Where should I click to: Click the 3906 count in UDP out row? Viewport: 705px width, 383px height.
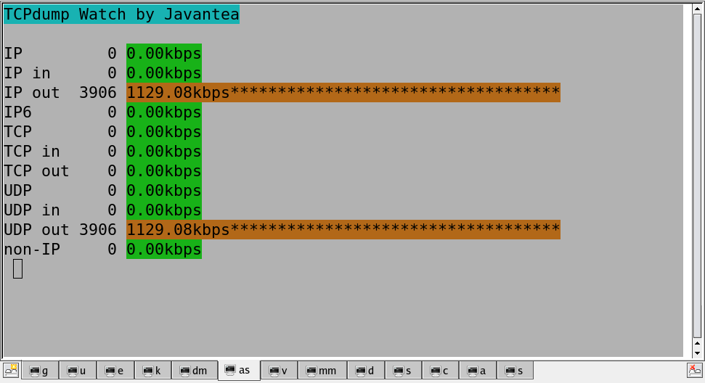point(98,230)
